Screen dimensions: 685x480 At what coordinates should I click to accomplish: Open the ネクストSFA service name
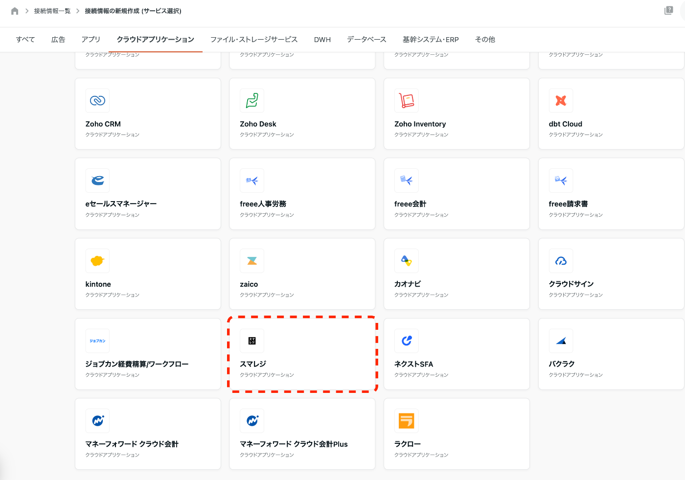414,364
